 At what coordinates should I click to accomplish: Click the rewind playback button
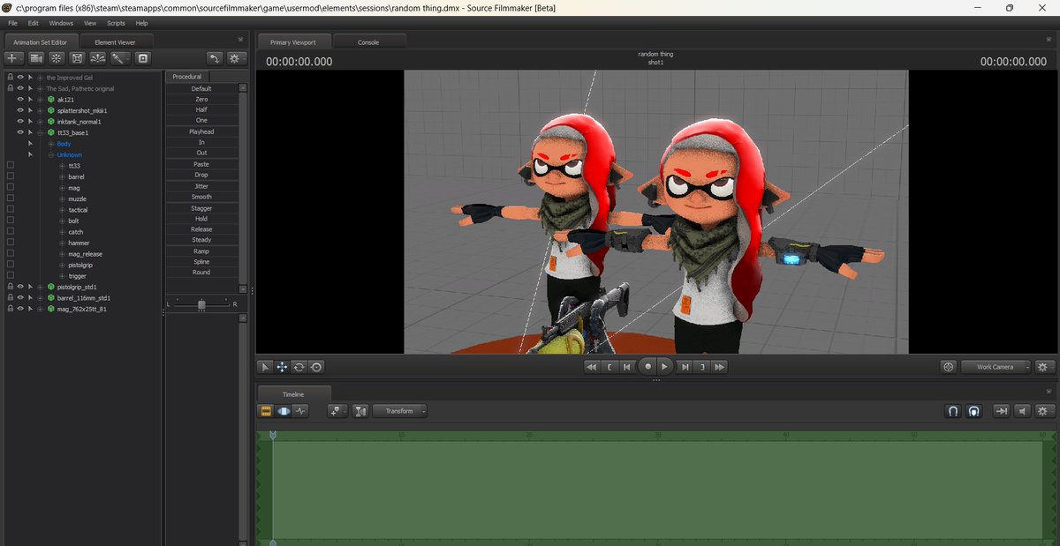(591, 367)
